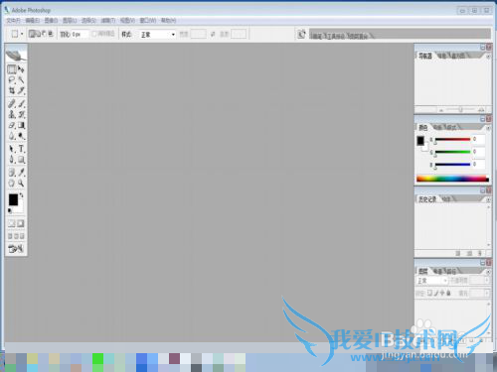Open the 图像(I) Image menu
Screen dimensions: 497x372
51,21
